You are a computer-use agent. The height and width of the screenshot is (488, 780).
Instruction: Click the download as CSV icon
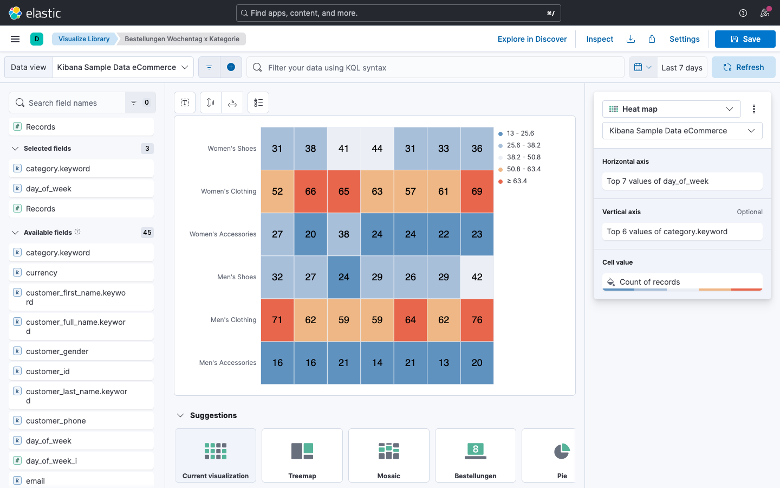click(x=630, y=39)
